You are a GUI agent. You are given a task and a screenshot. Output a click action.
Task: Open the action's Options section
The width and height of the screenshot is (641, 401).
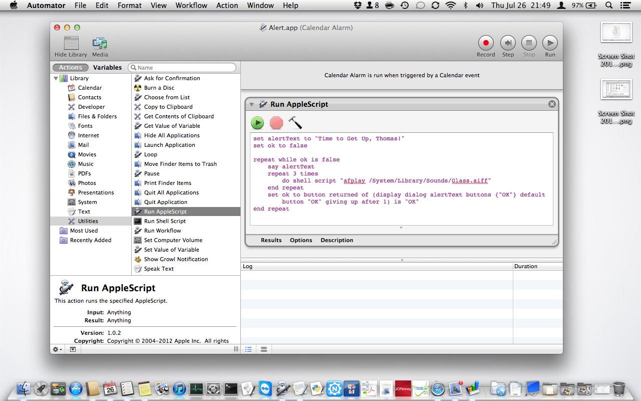pyautogui.click(x=301, y=240)
